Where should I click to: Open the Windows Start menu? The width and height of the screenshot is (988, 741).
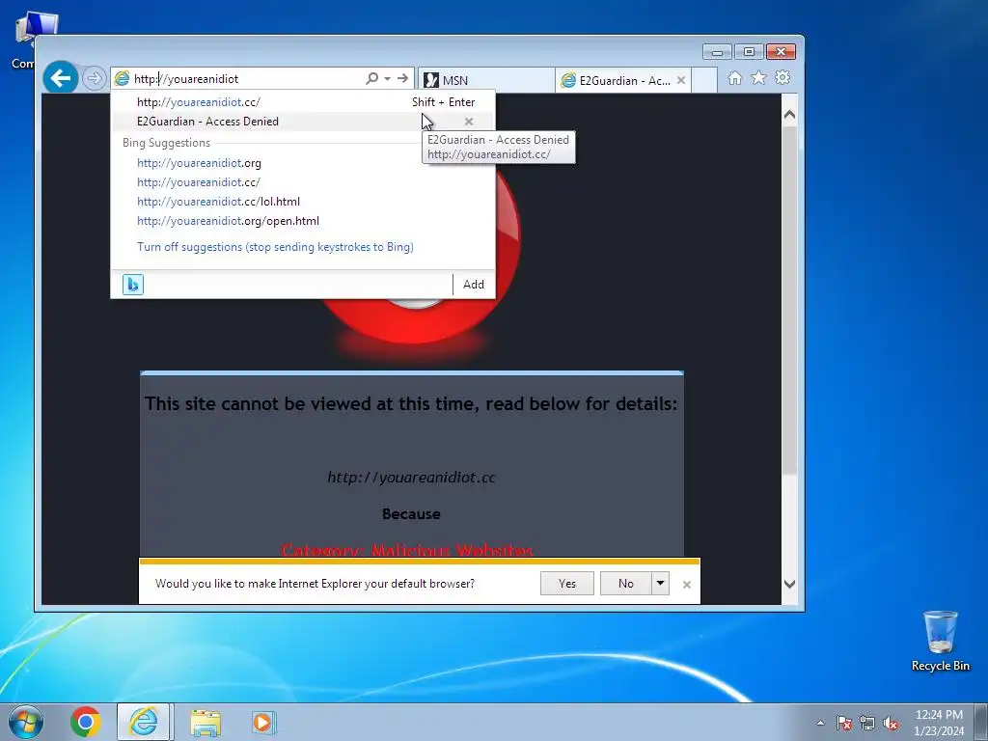26,722
